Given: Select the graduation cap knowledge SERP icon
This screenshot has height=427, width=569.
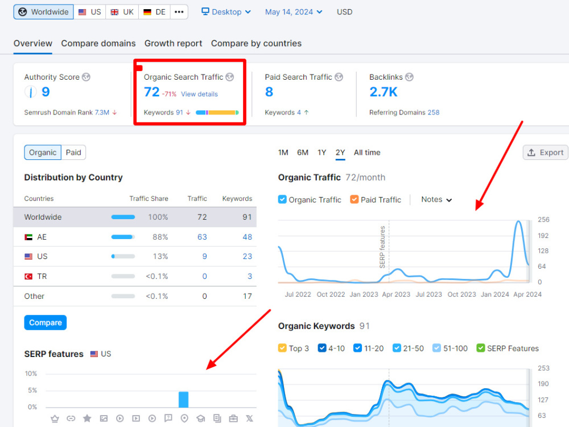Looking at the screenshot, I should [201, 418].
